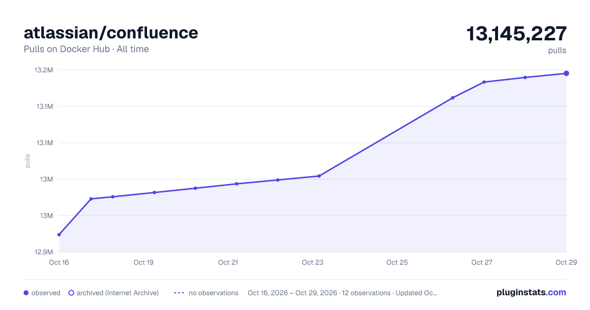Click the Oct 27 x-axis label
Screen dimensions: 590x310
click(x=482, y=262)
